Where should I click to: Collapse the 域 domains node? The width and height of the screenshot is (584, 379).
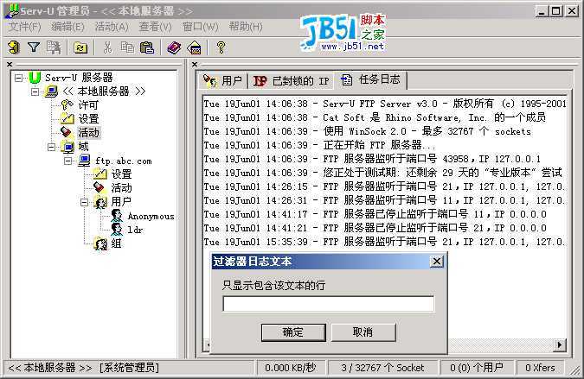51,147
